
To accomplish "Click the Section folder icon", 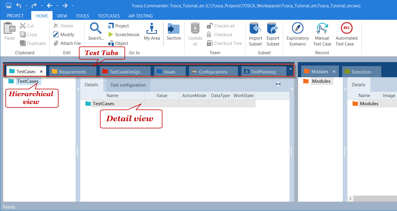I will (174, 29).
